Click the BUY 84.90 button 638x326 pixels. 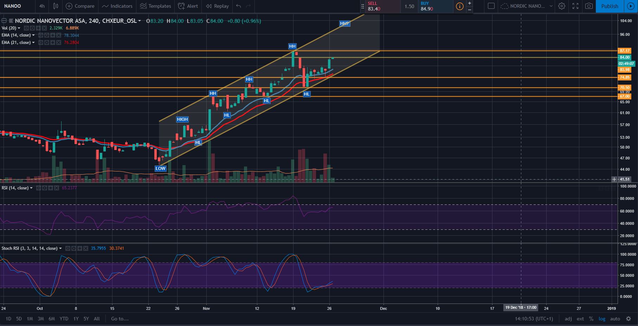coord(435,6)
